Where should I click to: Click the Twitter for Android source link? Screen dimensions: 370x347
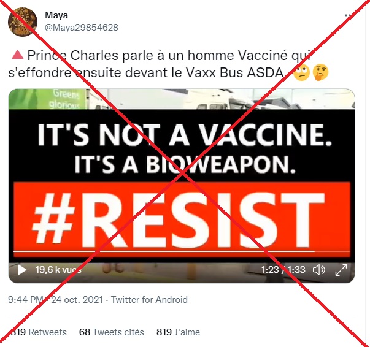149,300
